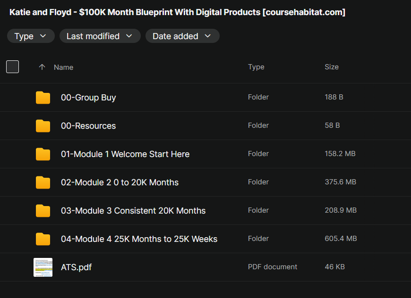Click the 02-Module 2 folder icon
The height and width of the screenshot is (298, 411).
point(43,182)
